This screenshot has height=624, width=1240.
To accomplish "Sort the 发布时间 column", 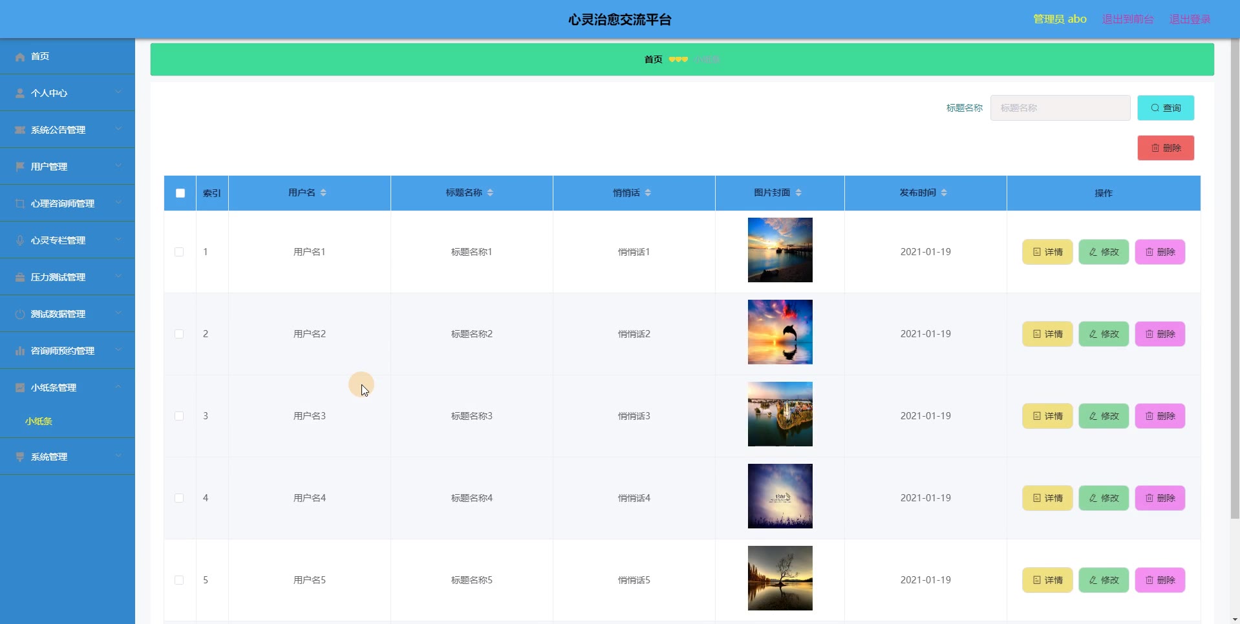I will pyautogui.click(x=944, y=192).
